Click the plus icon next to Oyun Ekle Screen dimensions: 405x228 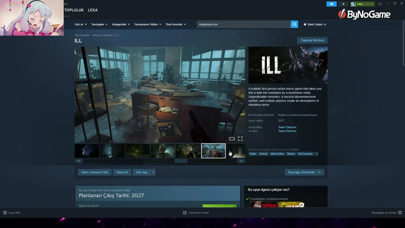coord(5,213)
